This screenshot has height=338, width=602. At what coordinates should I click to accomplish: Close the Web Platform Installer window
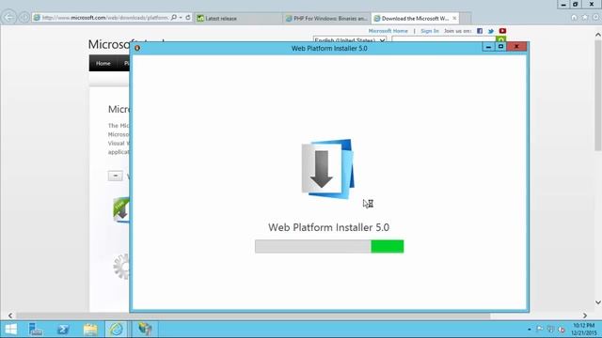(x=516, y=47)
